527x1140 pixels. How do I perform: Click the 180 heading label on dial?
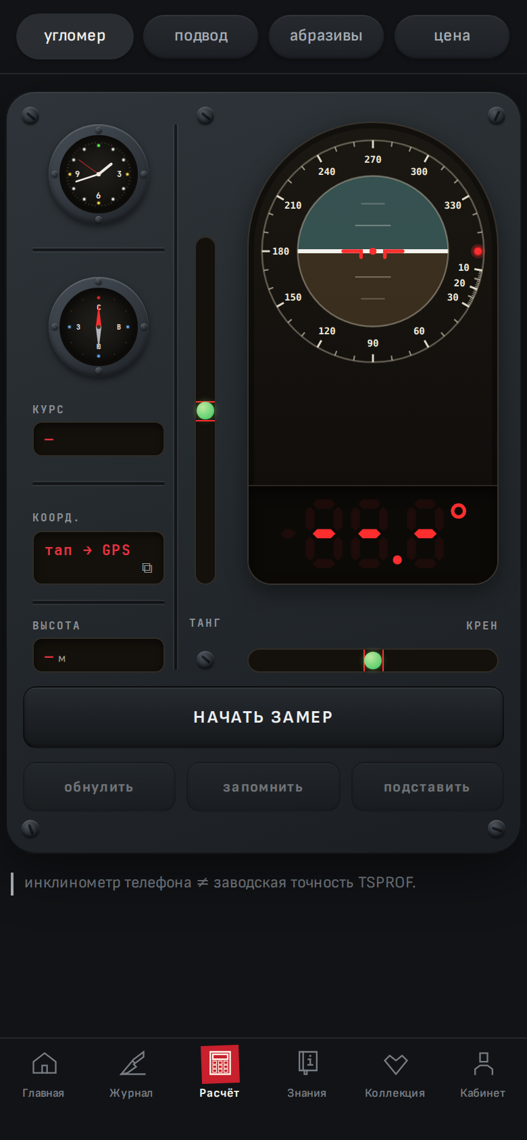click(281, 251)
